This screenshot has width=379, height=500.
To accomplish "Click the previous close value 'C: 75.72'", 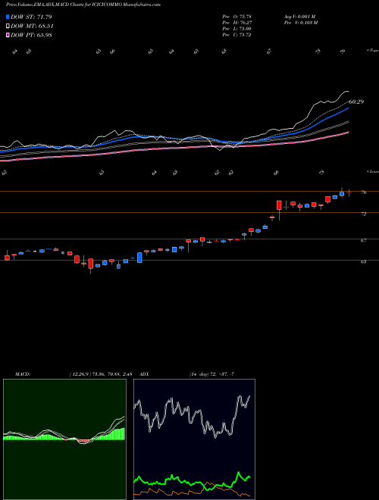I will pyautogui.click(x=242, y=35).
